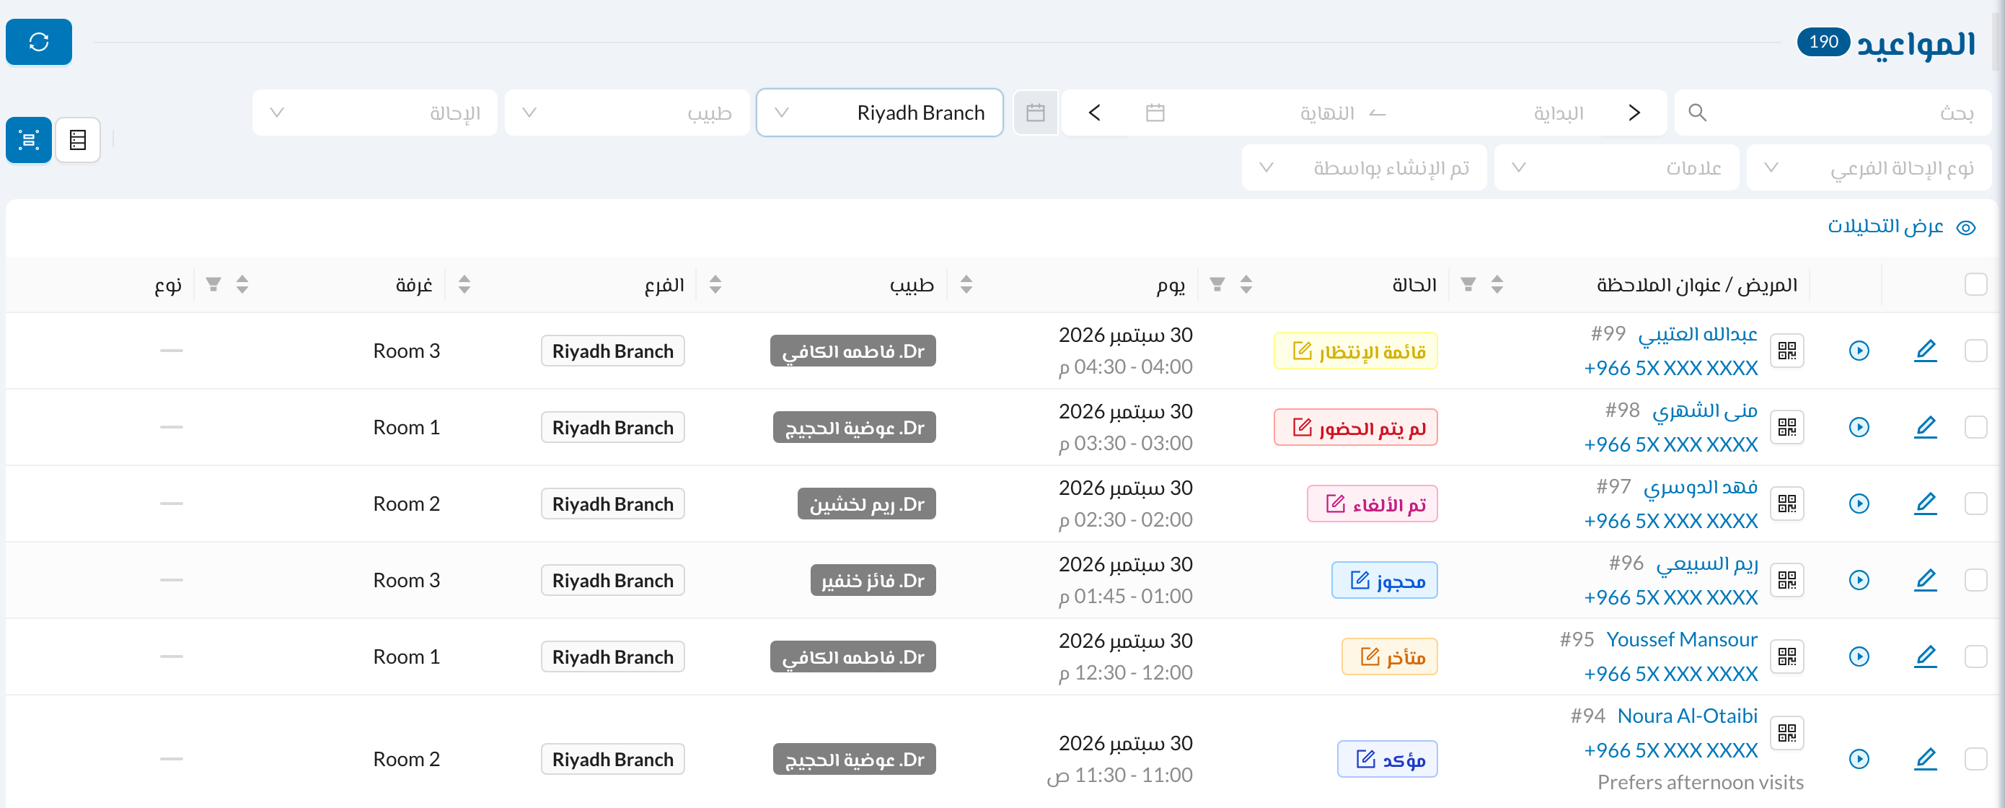Go to the previous date range
This screenshot has width=2005, height=808.
1634,113
